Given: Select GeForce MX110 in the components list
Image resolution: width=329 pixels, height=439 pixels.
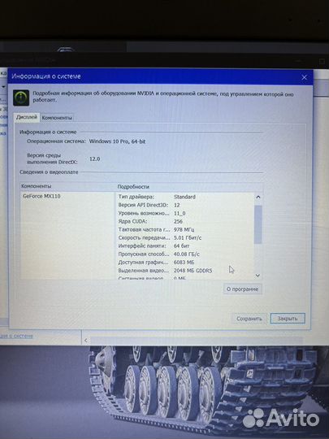Looking at the screenshot, I should [41, 196].
